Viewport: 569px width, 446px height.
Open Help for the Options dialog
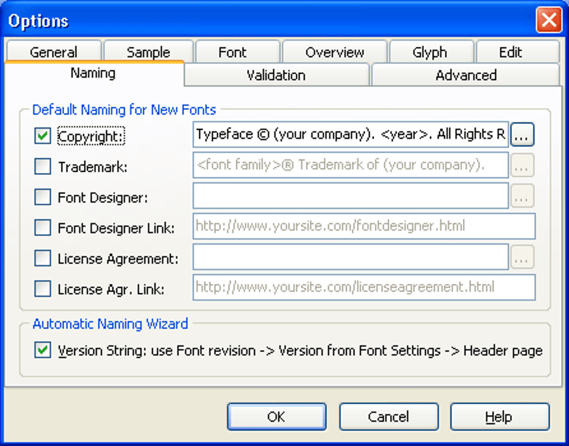coord(499,416)
